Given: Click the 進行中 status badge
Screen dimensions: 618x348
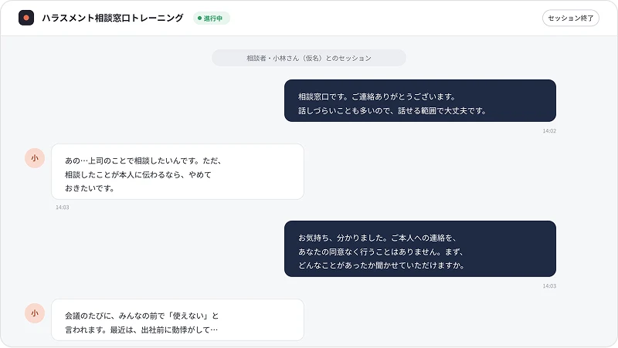Looking at the screenshot, I should [x=211, y=18].
